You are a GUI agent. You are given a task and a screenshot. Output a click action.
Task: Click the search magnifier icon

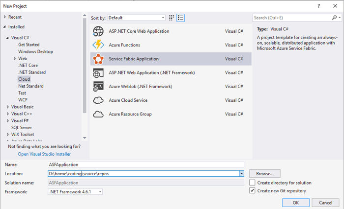[334, 18]
